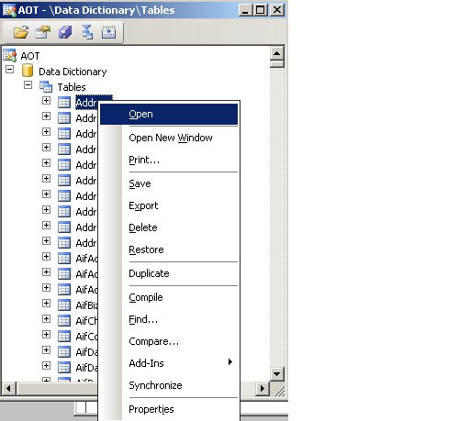Screen dimensions: 470x421
Task: Click the AOT window title bar icon
Action: tap(9, 10)
